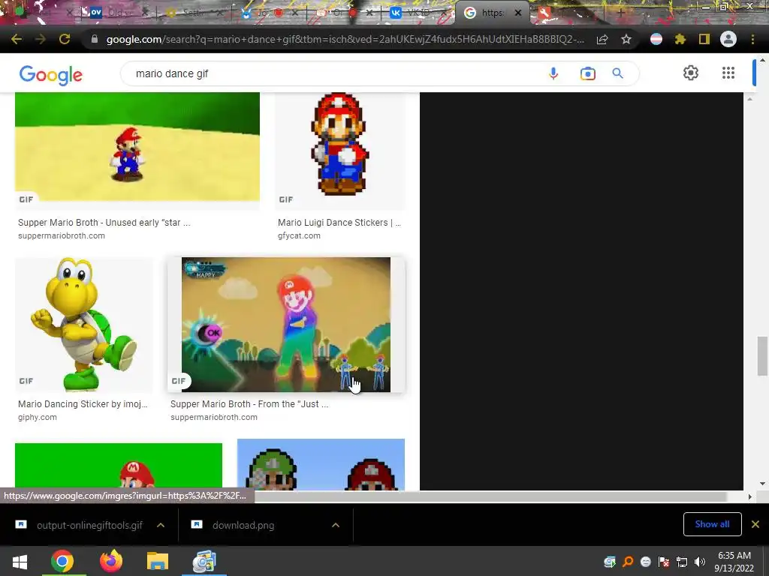This screenshot has height=576, width=769.
Task: Go to the Google logo homepage
Action: click(x=51, y=74)
